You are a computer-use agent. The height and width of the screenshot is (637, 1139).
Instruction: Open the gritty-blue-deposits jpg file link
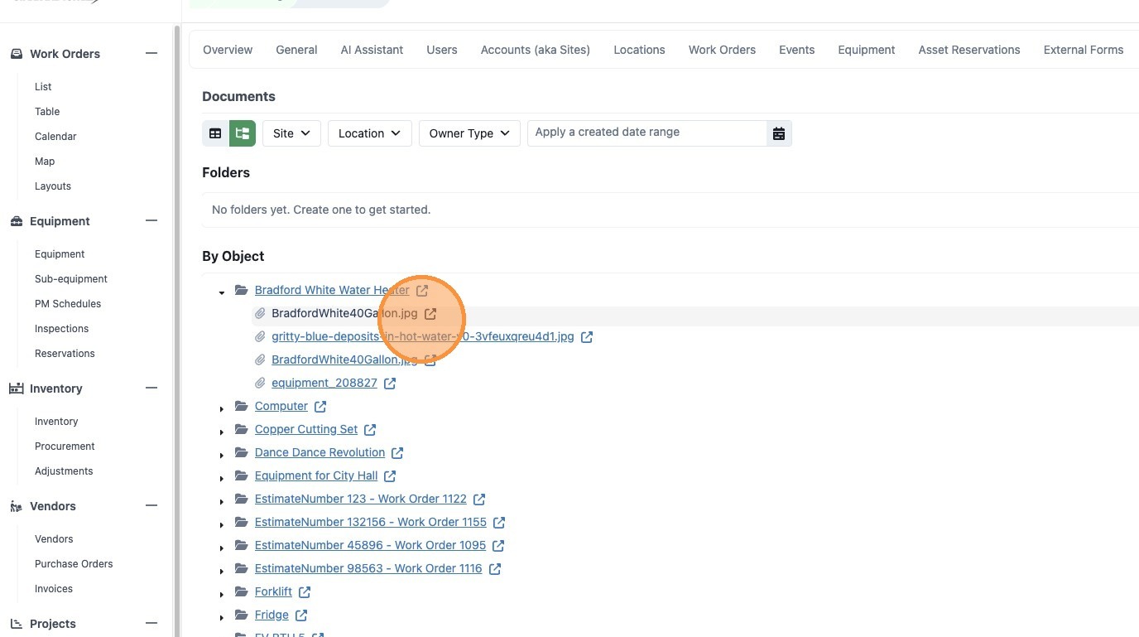tap(423, 336)
